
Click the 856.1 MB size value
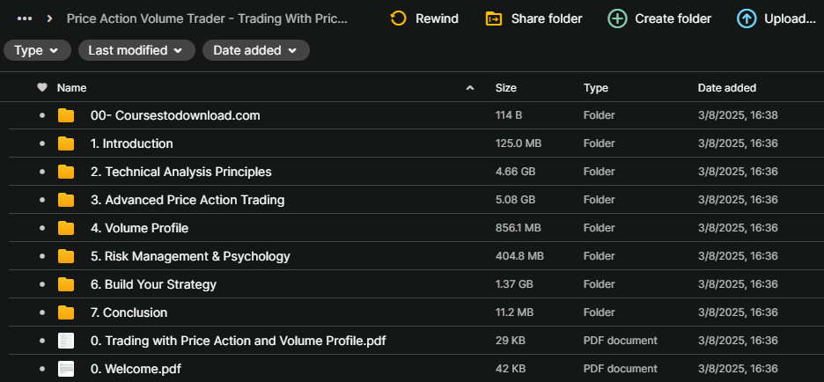point(519,228)
